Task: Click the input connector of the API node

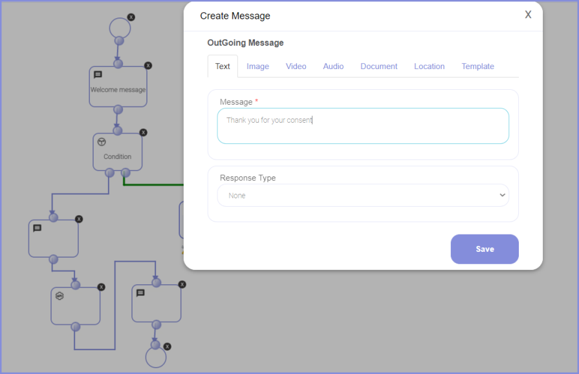Action: [75, 285]
